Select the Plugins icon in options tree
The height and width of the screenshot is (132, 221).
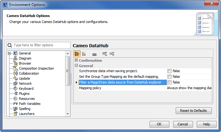pyautogui.click(x=15, y=94)
